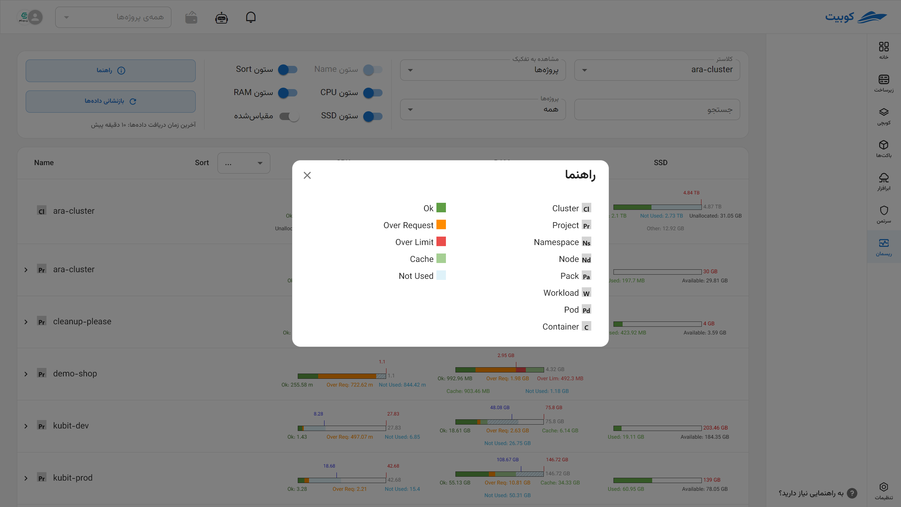Open سرتمن section in sidebar
901x507 pixels.
pos(884,214)
